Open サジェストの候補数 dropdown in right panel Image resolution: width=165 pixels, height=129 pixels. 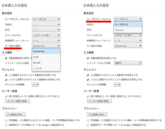[x=117, y=85]
